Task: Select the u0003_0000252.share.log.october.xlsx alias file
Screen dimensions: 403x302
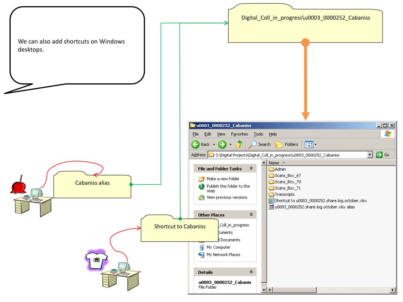Action: (312, 207)
